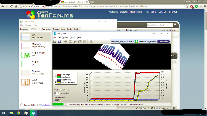Check the Disk Space chart checkbox

coord(55,77)
